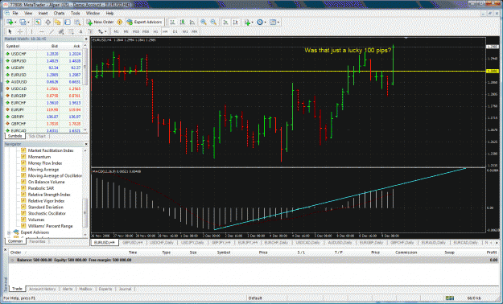503x304 pixels.
Task: Toggle the Data Window crosshair icon
Action: coord(47,23)
